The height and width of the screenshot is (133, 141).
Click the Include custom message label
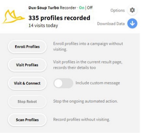pos(98,83)
